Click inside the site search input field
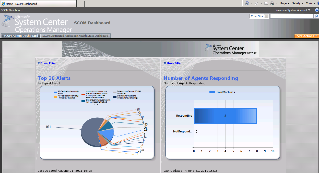 click(x=291, y=16)
